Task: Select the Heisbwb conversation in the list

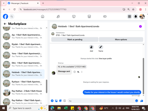Action: tap(23, 74)
